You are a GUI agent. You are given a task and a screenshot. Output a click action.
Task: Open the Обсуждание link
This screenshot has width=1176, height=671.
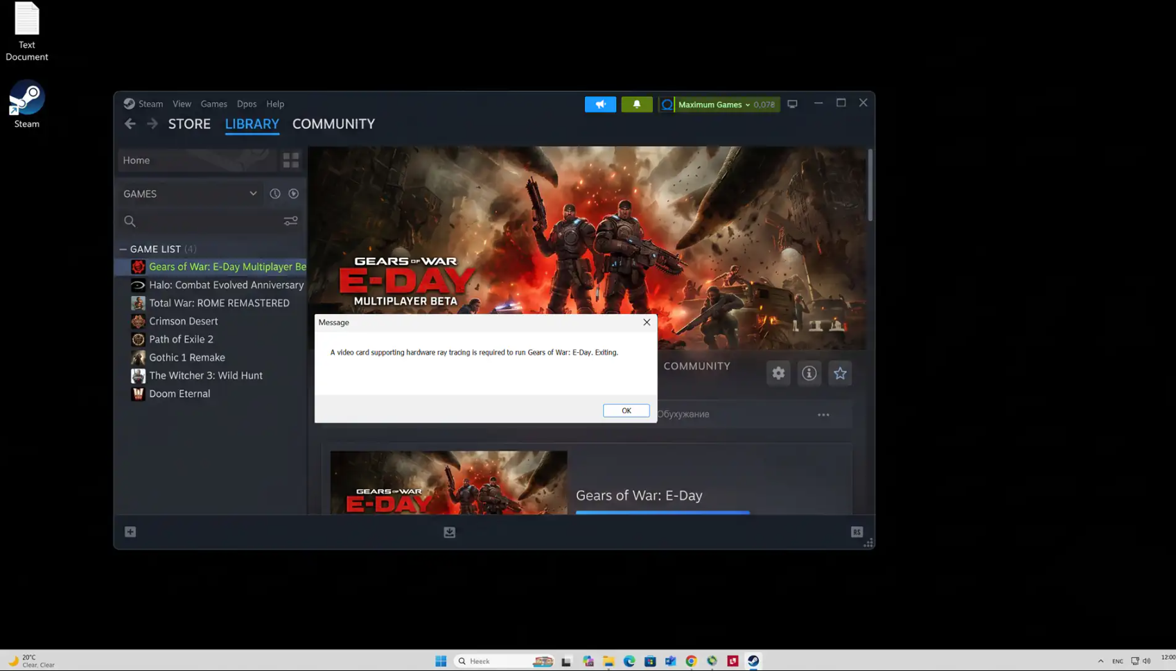click(x=683, y=415)
